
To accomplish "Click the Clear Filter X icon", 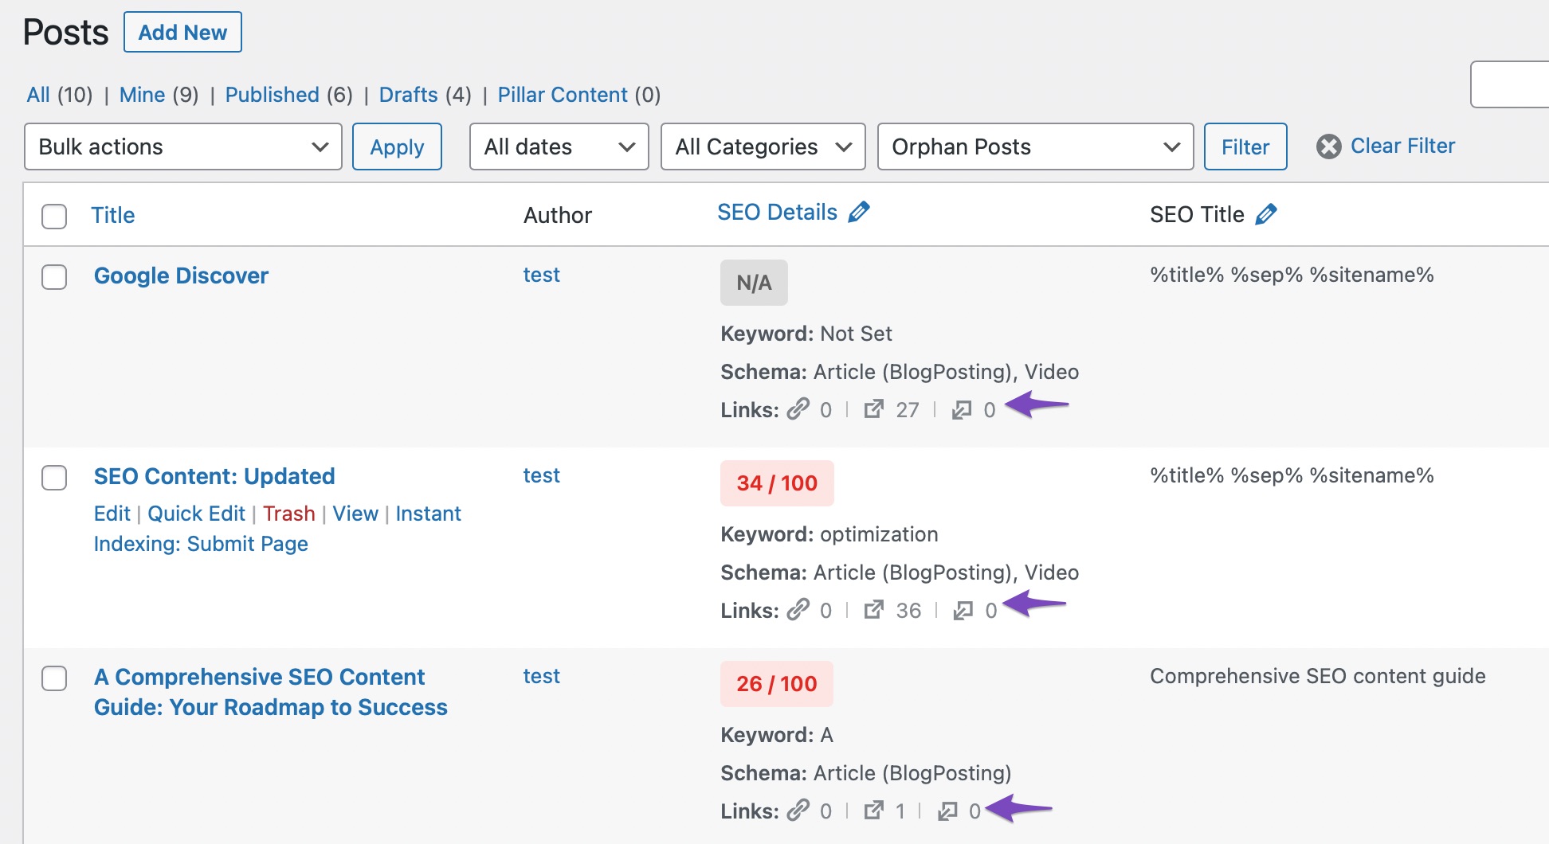I will [1328, 147].
